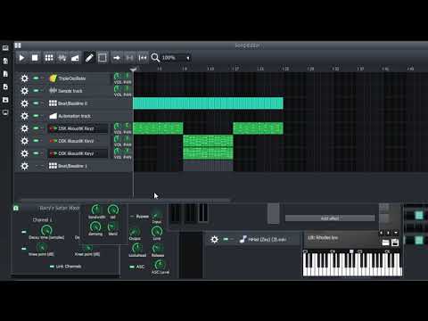The width and height of the screenshot is (428, 321).
Task: Click the Song Editor window menu icon
Action: pyautogui.click(x=18, y=45)
